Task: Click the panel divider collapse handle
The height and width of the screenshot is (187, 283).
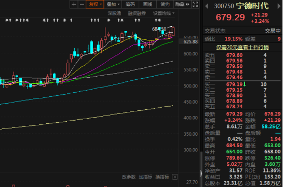Action: [x=201, y=174]
